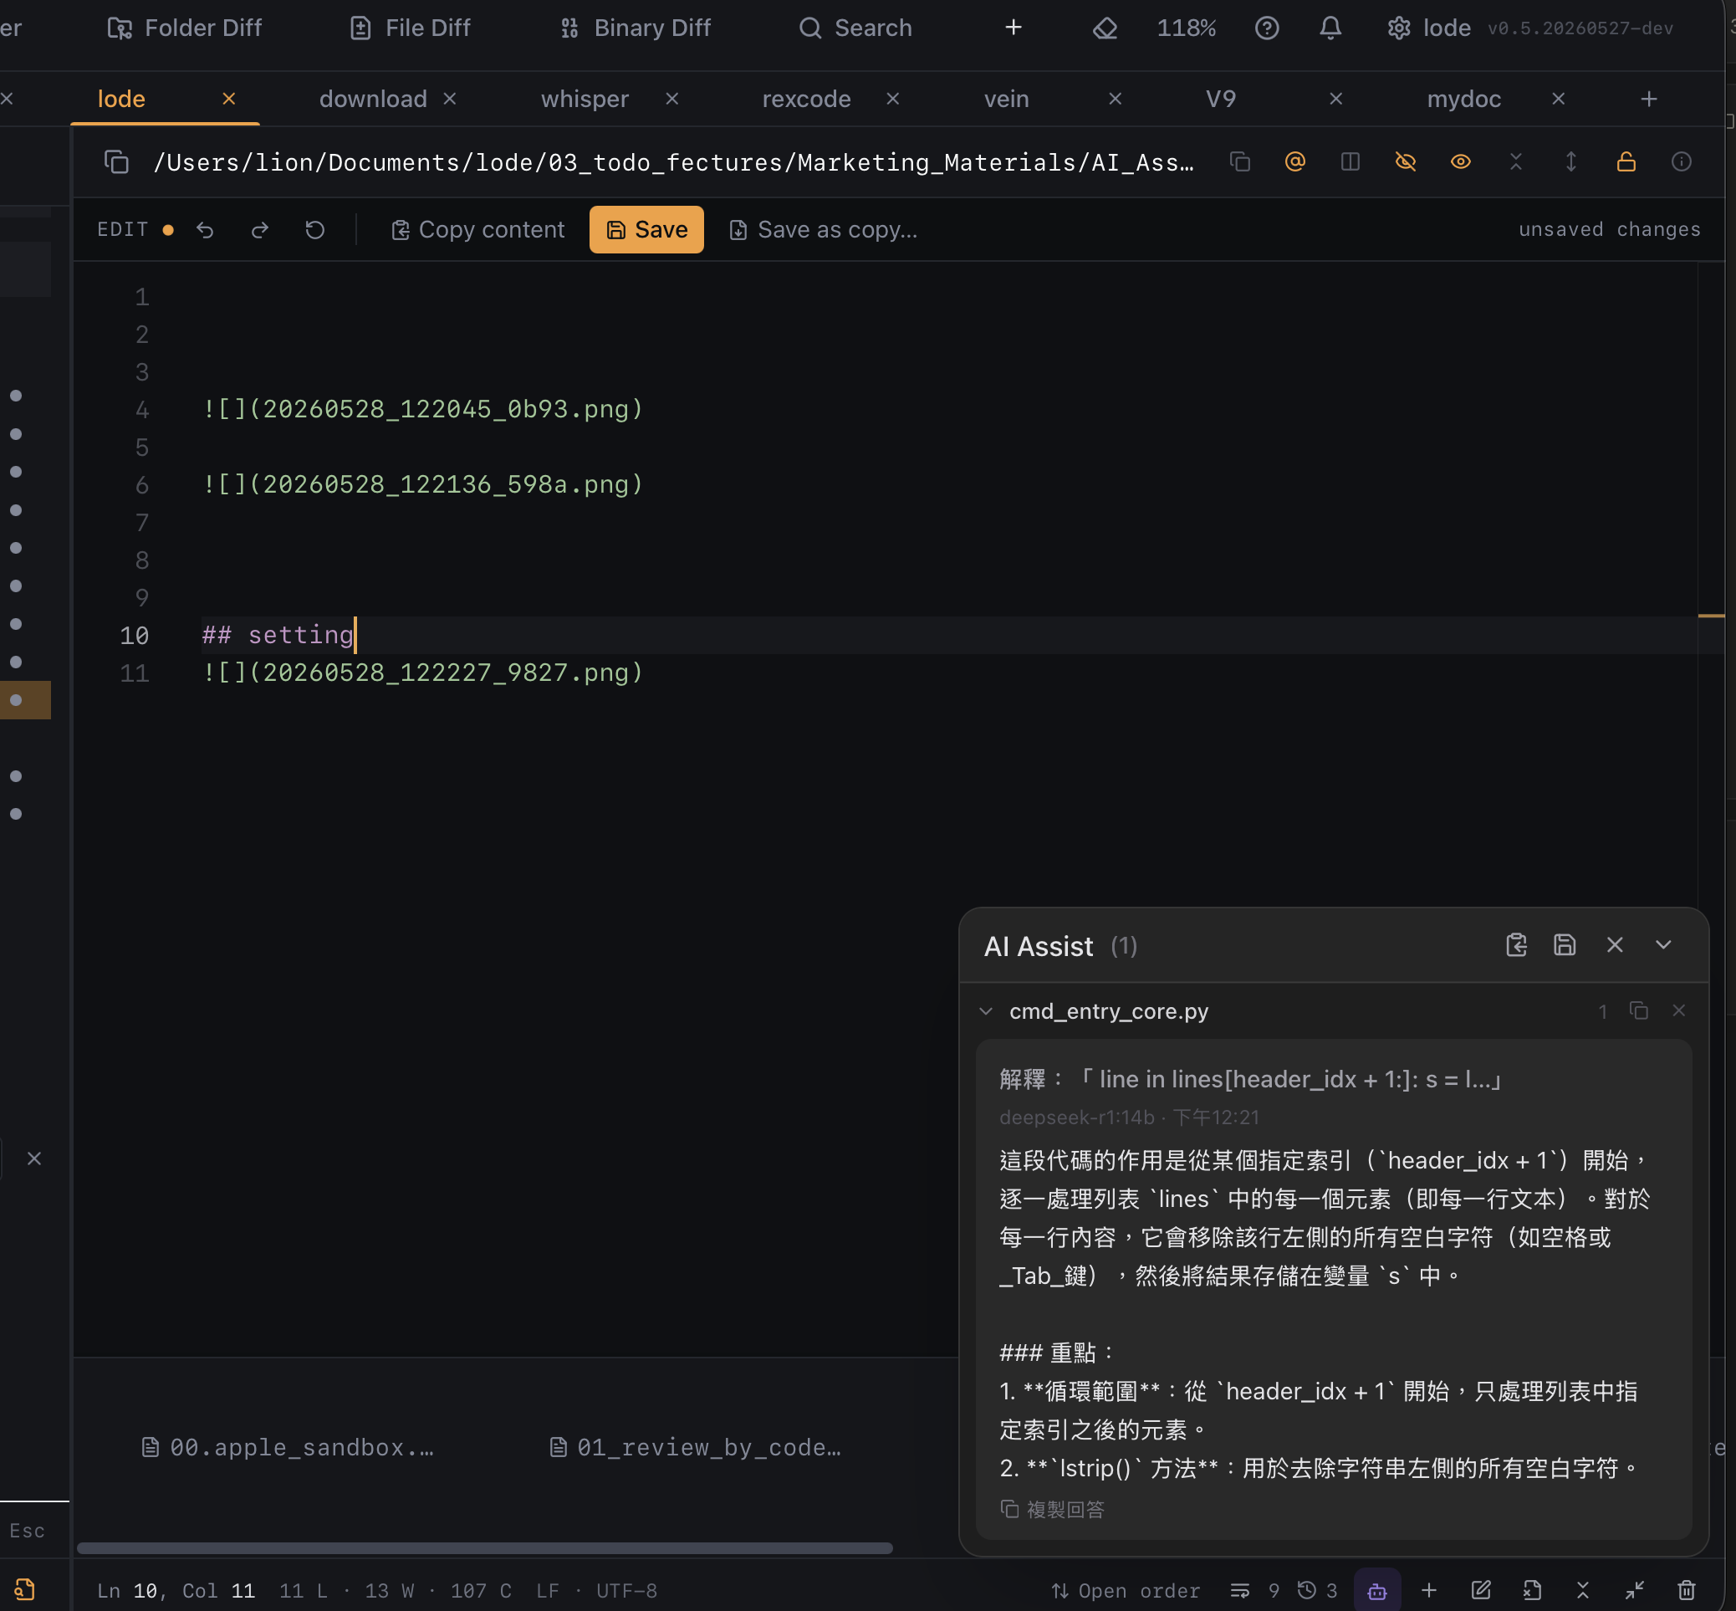Click line 11 image link 122227_9827.png
The width and height of the screenshot is (1736, 1611).
[x=422, y=673]
